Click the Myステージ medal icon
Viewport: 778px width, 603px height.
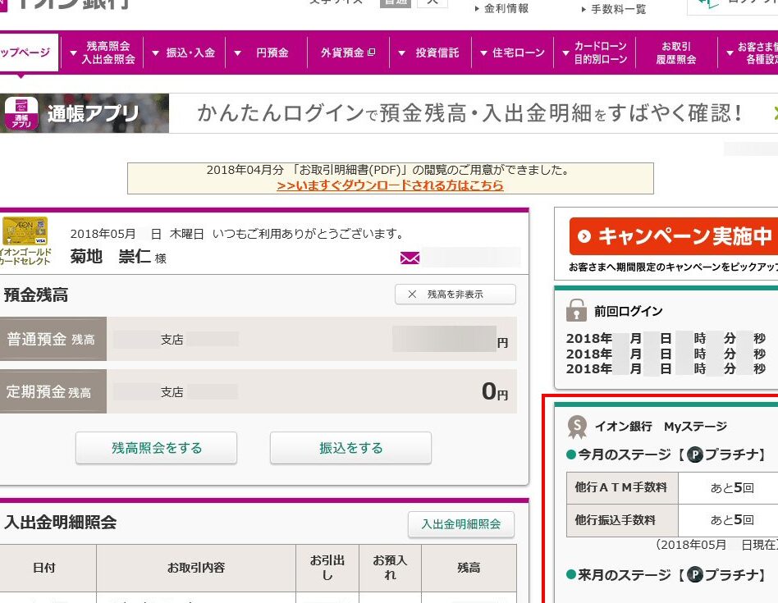[579, 427]
